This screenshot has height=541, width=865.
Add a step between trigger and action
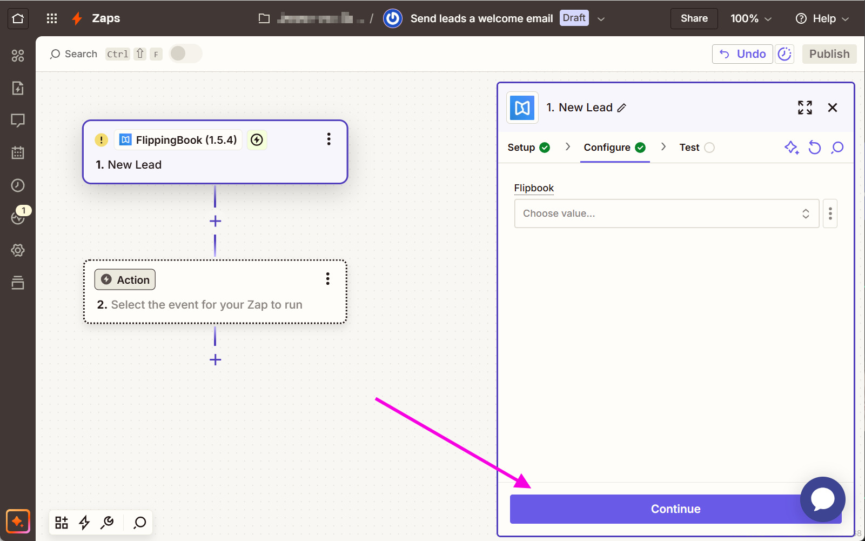tap(215, 221)
